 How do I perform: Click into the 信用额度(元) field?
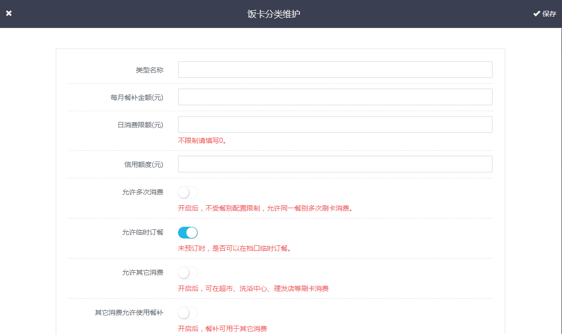335,164
